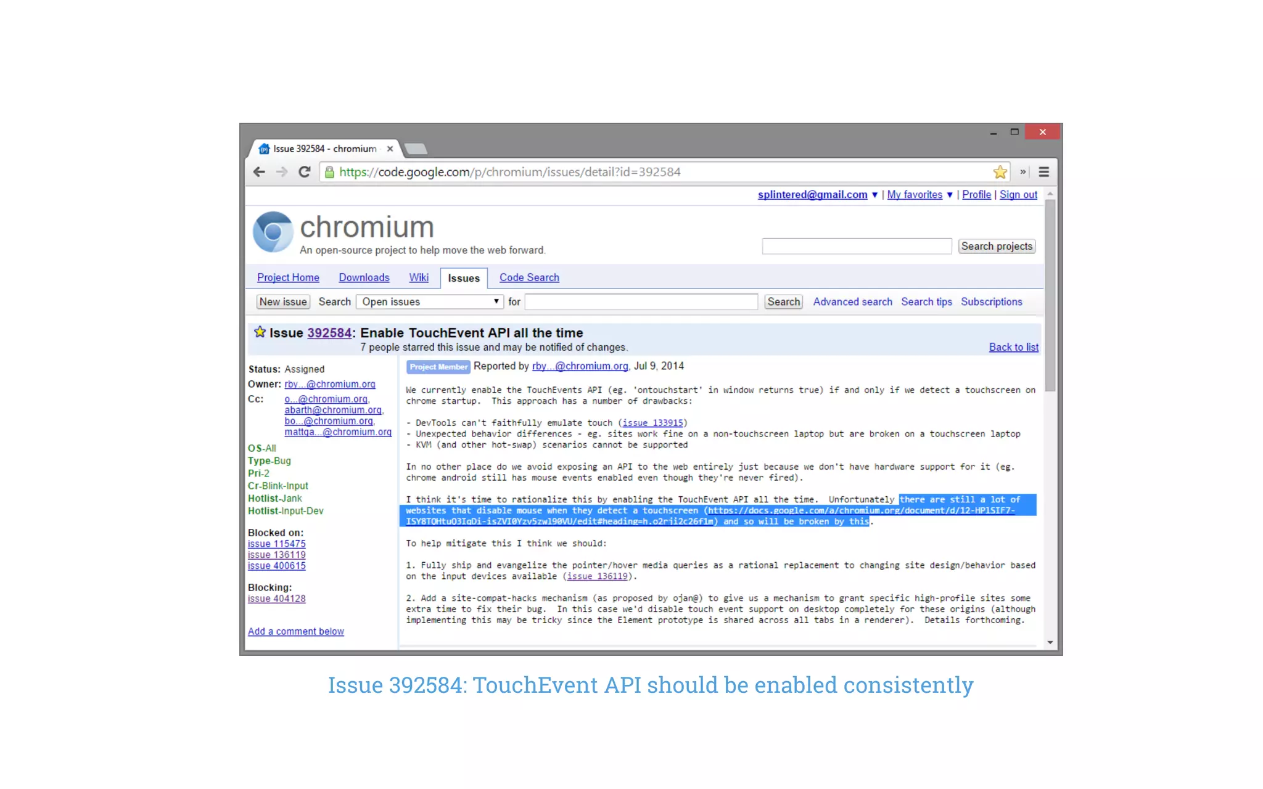This screenshot has height=789, width=1263.
Task: Focus the Search projects text field
Action: coord(857,246)
